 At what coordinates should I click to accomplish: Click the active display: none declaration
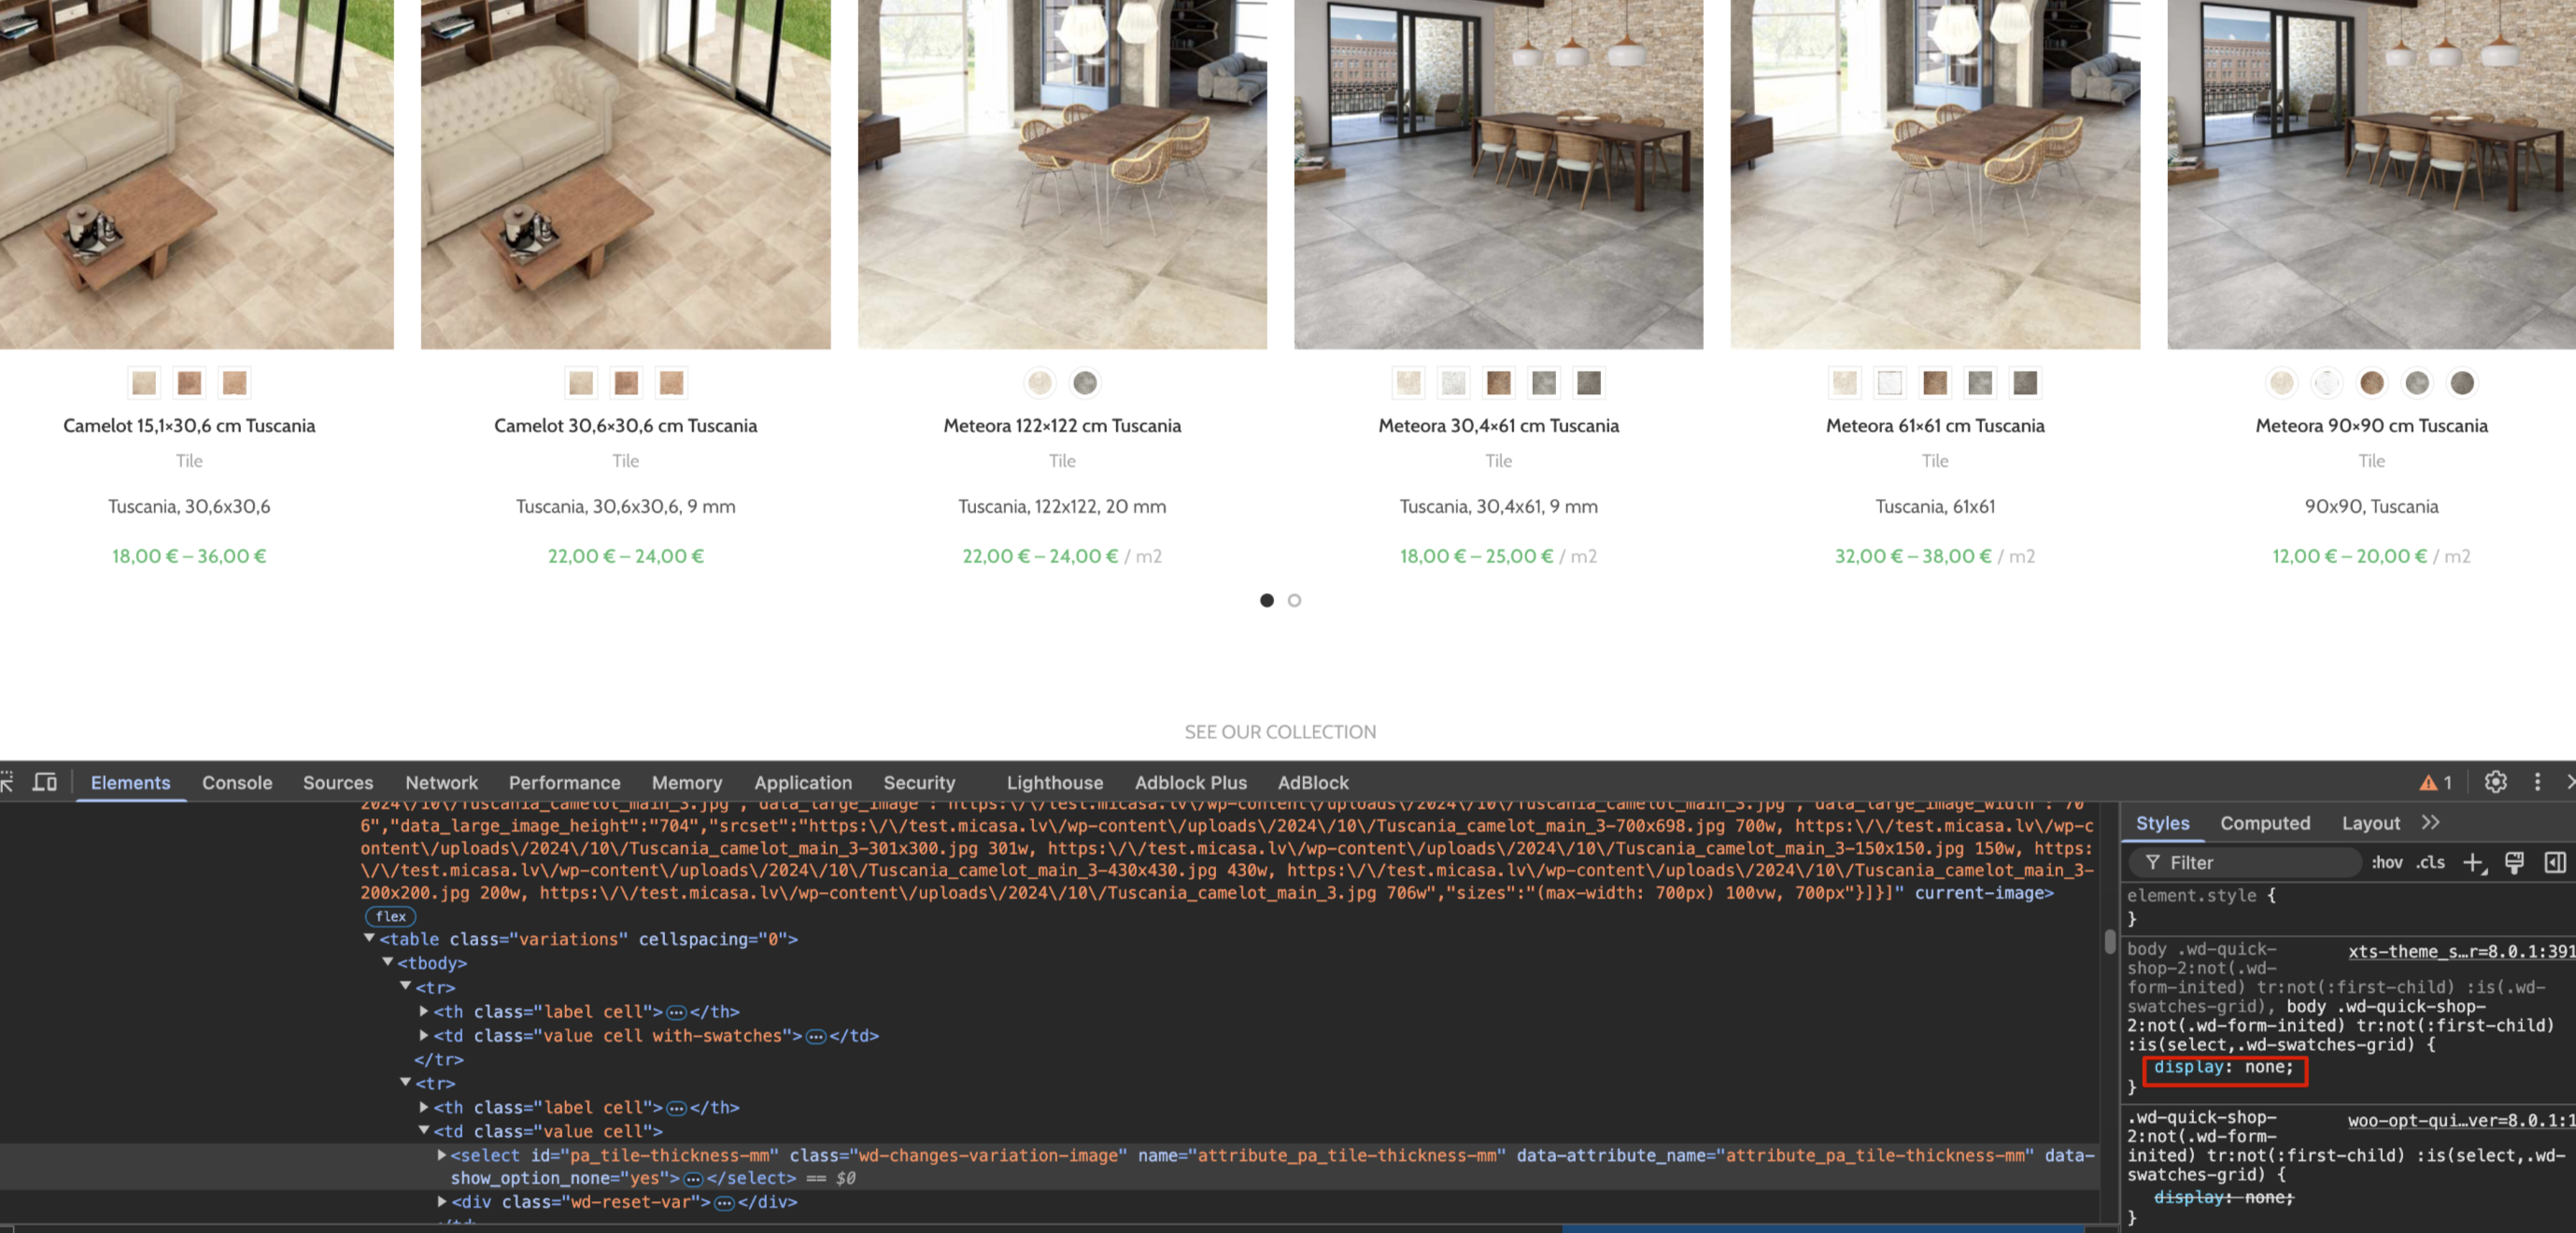(2223, 1067)
